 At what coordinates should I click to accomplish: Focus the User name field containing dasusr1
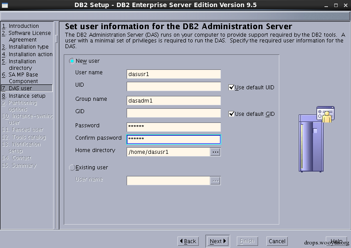point(174,74)
